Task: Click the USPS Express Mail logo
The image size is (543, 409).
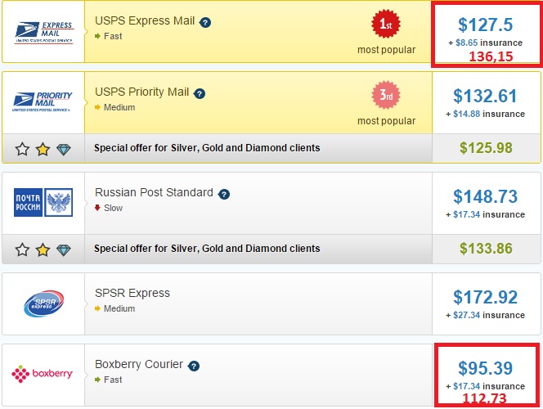Action: [43, 31]
